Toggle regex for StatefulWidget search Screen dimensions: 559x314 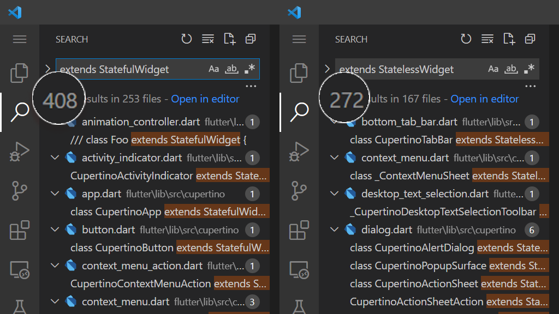click(249, 69)
